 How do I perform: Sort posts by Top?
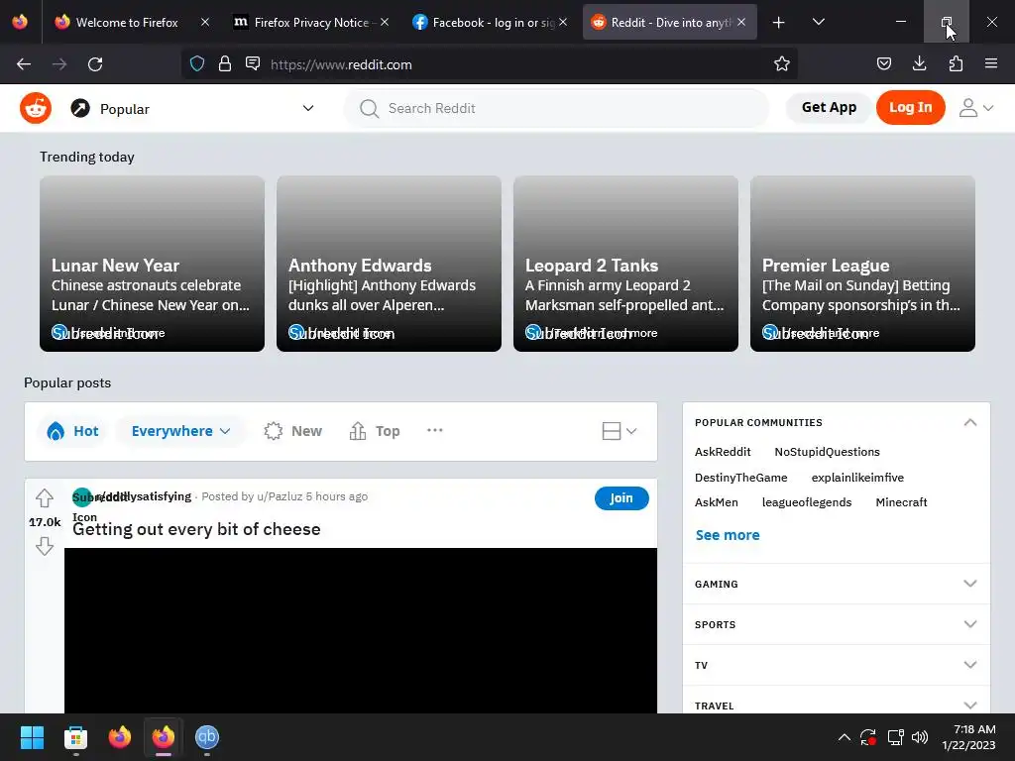click(374, 431)
